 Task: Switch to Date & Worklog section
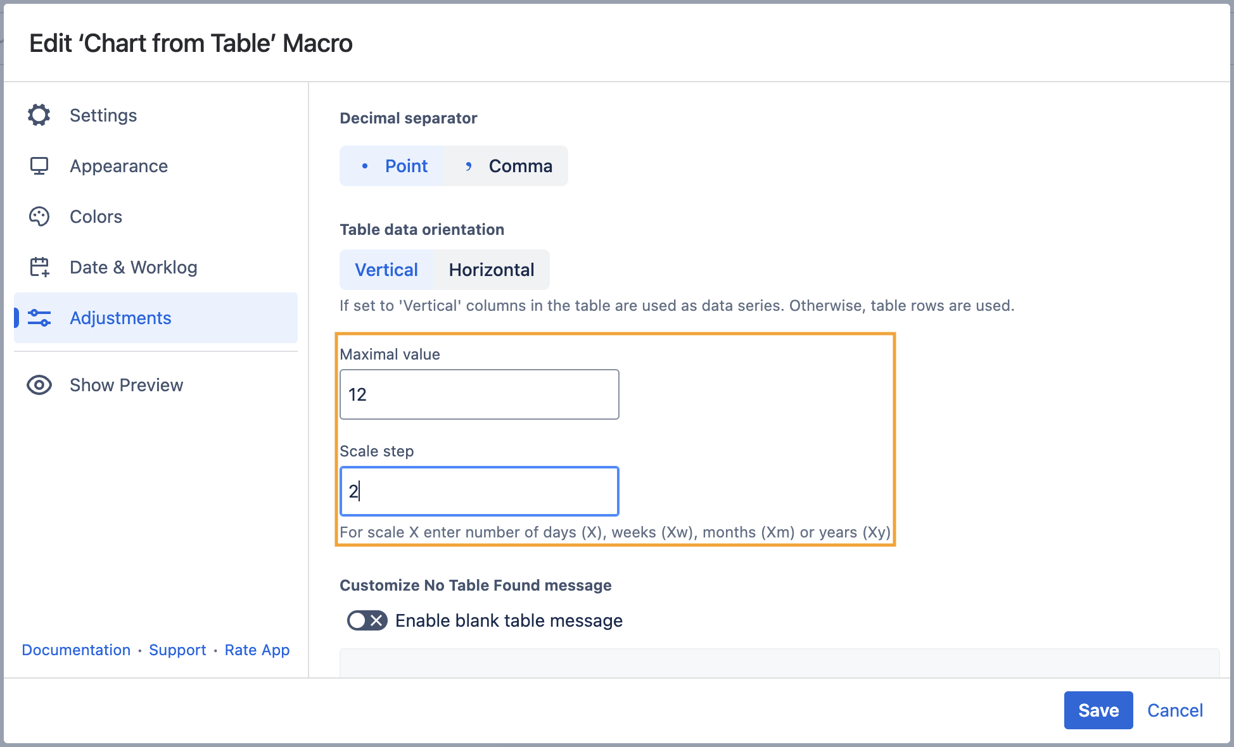click(133, 267)
